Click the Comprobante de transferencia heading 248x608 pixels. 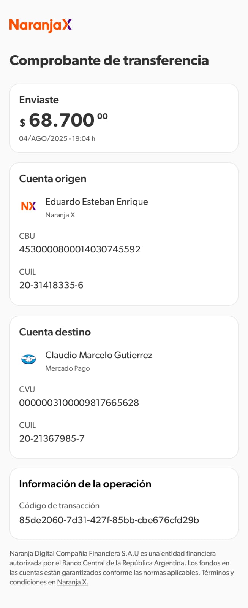tap(109, 60)
